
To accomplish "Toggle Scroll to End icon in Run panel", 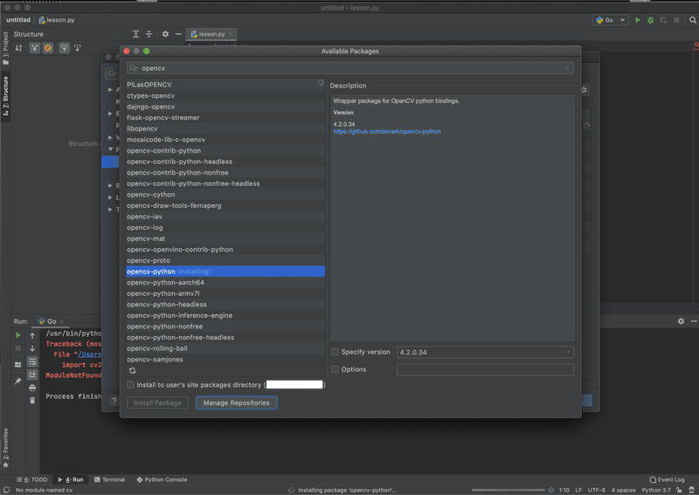I will [x=32, y=375].
